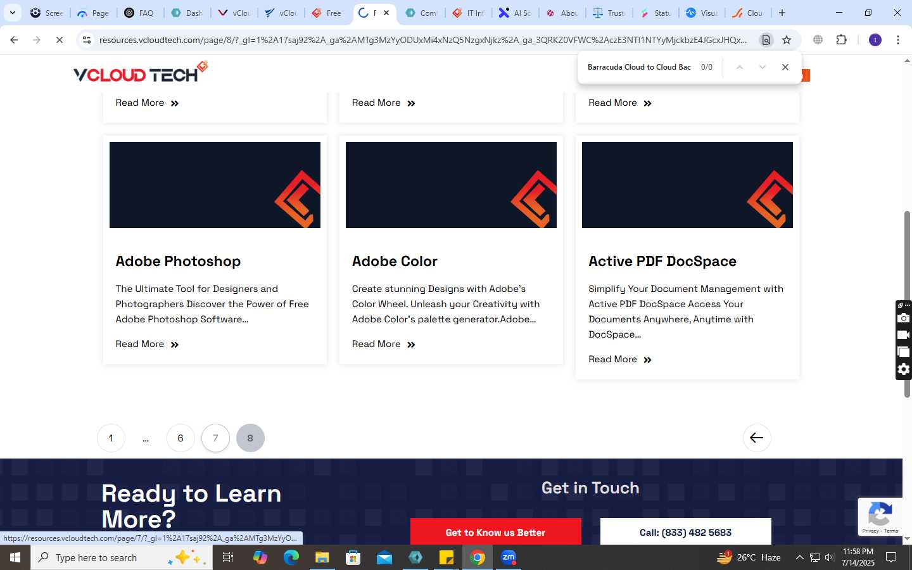This screenshot has height=570, width=912.
Task: Switch to the Visua browser tab
Action: [702, 13]
